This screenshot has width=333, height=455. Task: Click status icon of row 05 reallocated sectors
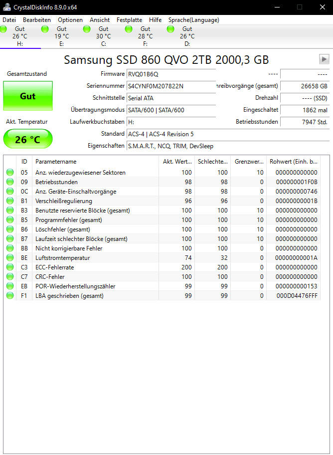(x=10, y=172)
